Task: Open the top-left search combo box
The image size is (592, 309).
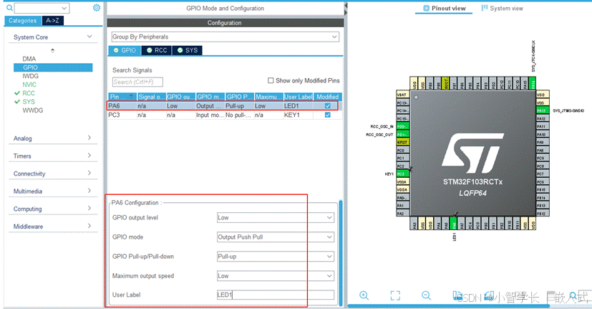Action: coord(42,8)
